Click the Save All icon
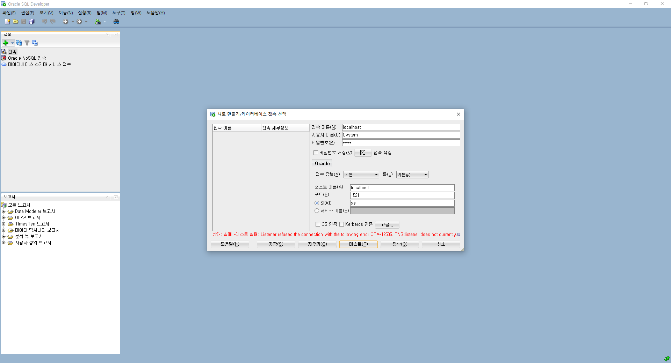The image size is (671, 363). click(x=32, y=22)
